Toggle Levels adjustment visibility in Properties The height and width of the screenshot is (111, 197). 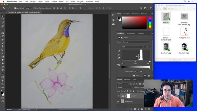tap(145, 76)
